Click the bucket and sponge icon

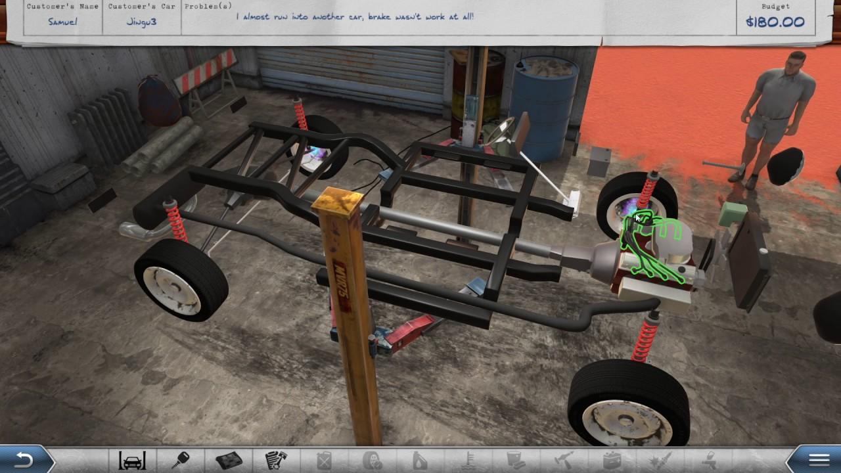click(x=516, y=460)
